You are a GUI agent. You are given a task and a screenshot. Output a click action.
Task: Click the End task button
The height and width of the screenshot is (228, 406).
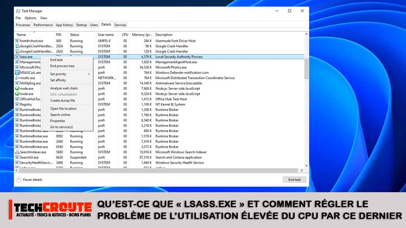[x=294, y=179]
